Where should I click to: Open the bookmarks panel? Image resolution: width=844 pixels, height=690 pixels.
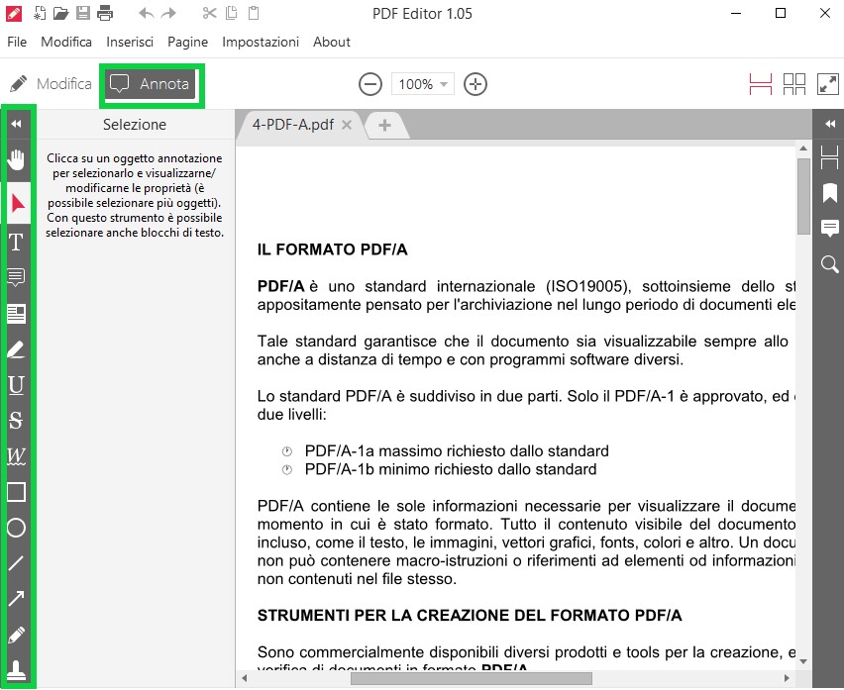pos(829,192)
